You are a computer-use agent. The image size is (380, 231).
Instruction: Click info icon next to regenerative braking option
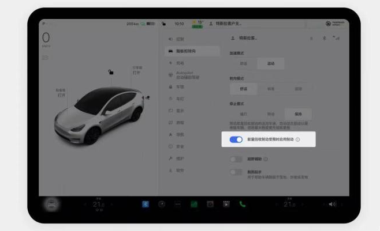coord(298,139)
